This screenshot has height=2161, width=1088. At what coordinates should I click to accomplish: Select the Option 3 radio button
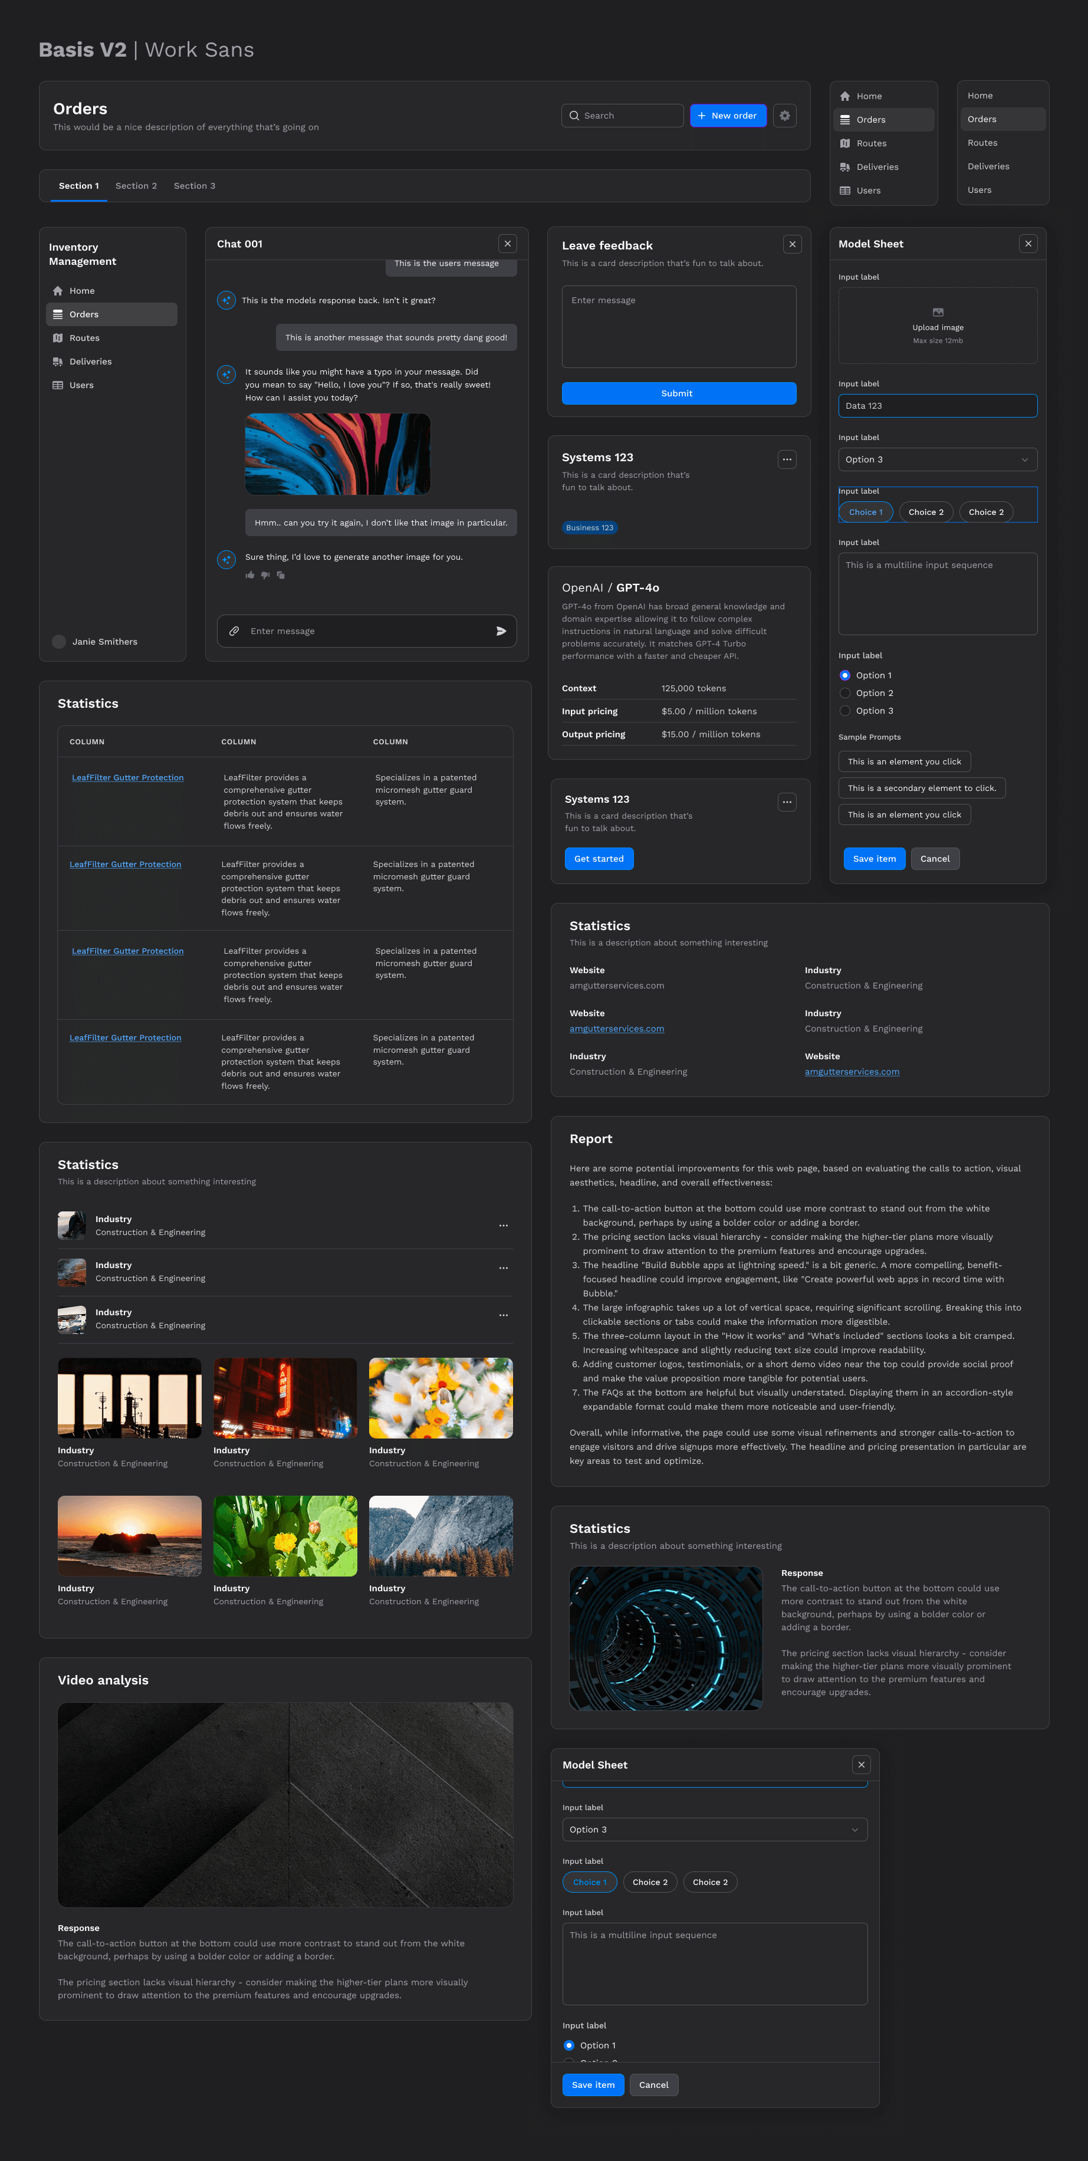[844, 711]
